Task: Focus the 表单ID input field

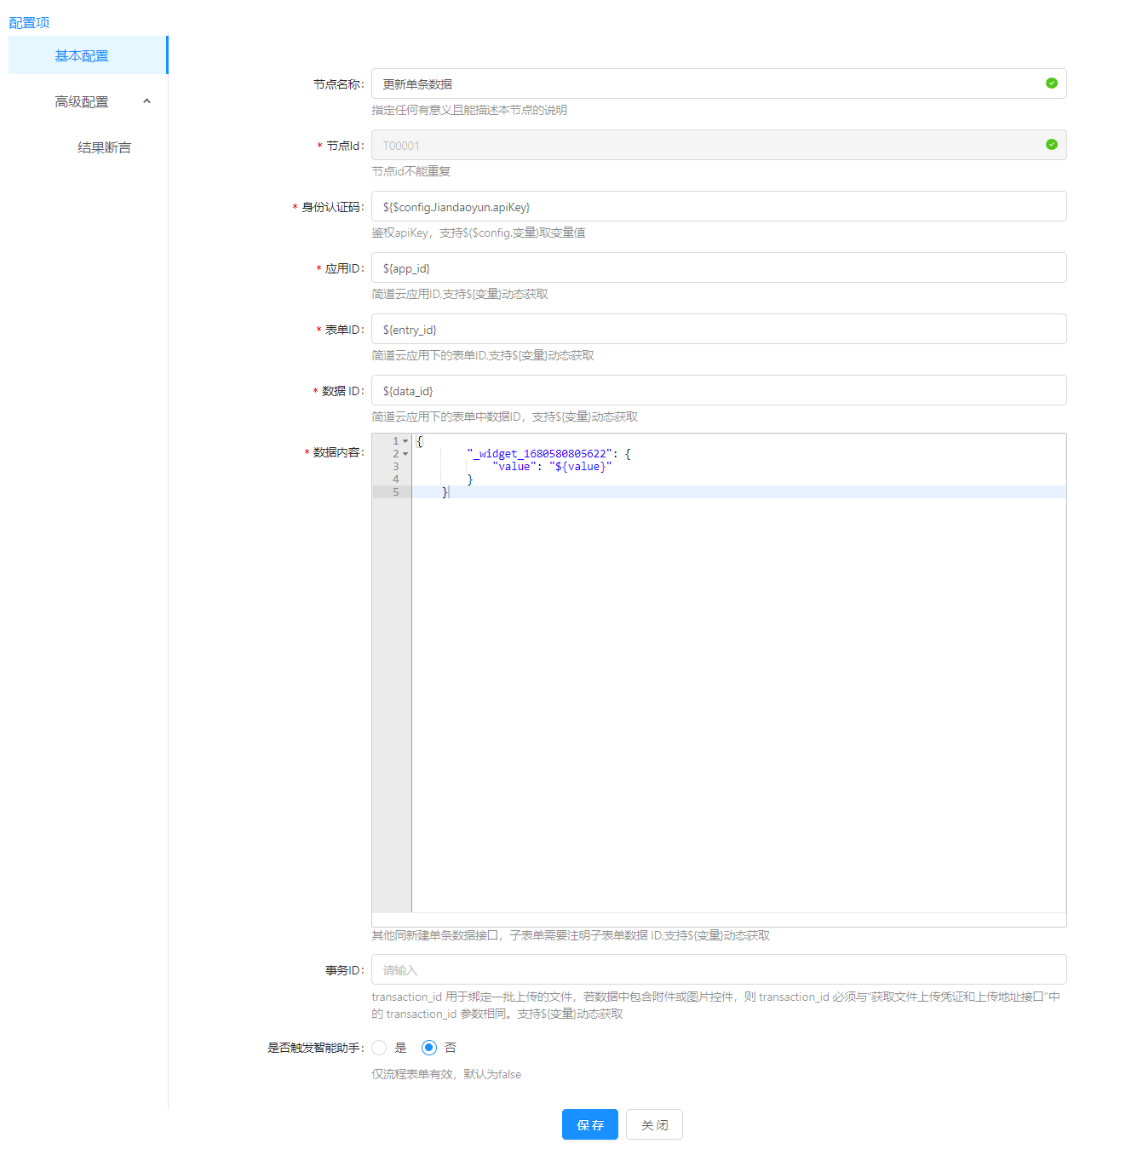Action: click(719, 329)
